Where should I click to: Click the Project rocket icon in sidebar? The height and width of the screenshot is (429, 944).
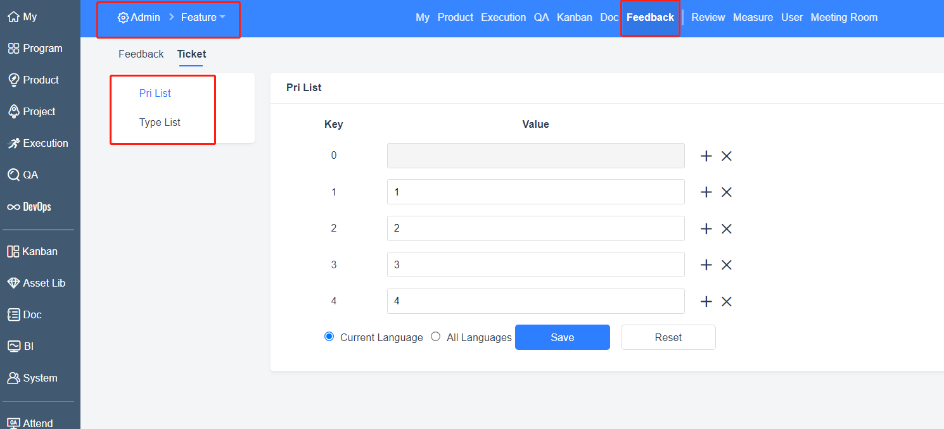coord(13,112)
